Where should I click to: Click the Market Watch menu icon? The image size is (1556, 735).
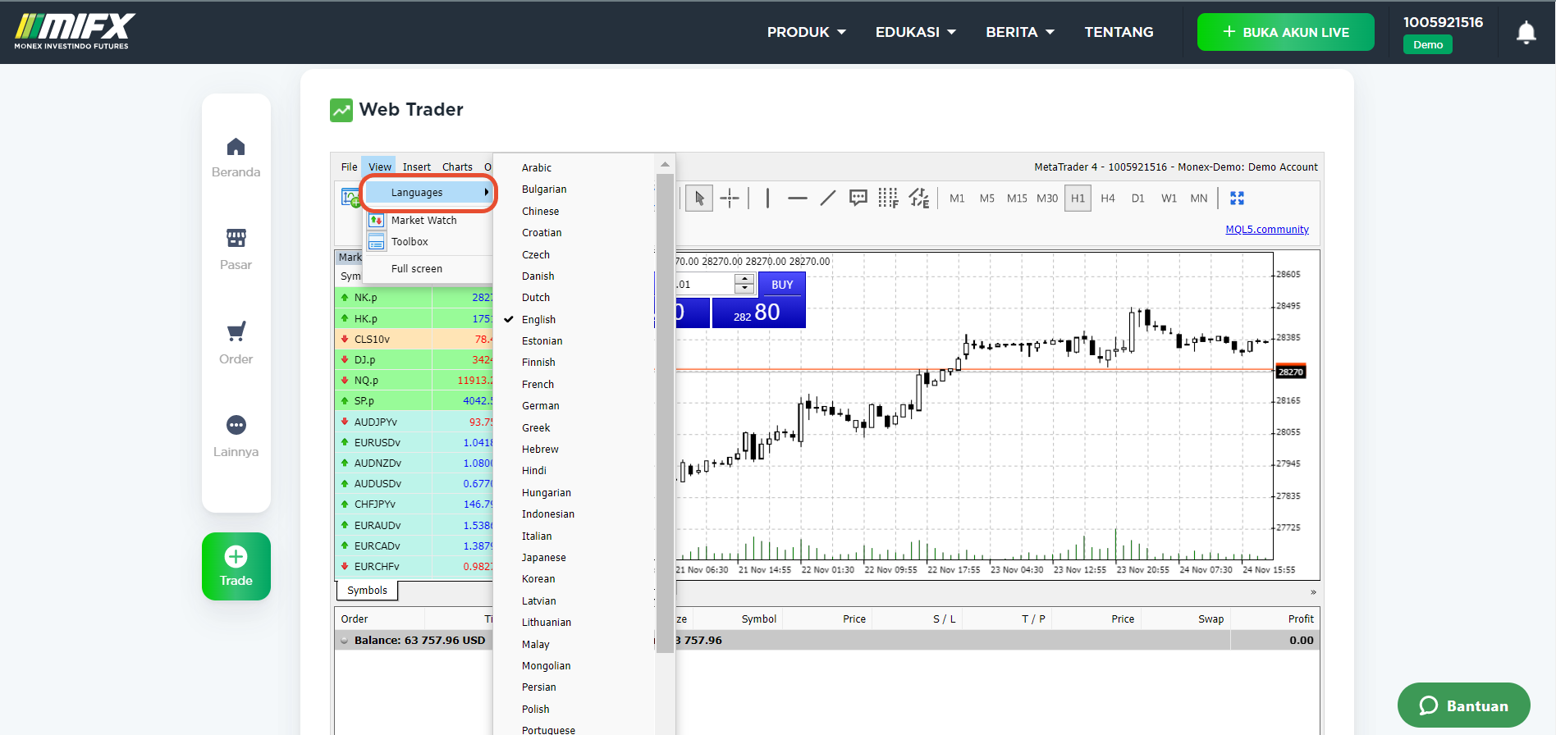coord(376,220)
